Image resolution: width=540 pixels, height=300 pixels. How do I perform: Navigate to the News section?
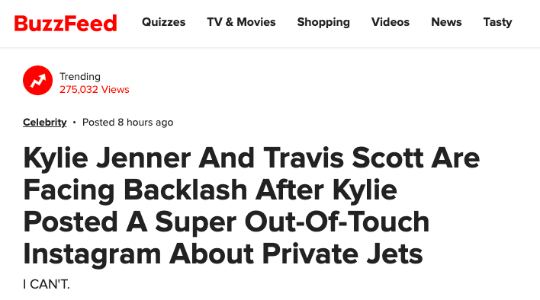pos(446,22)
